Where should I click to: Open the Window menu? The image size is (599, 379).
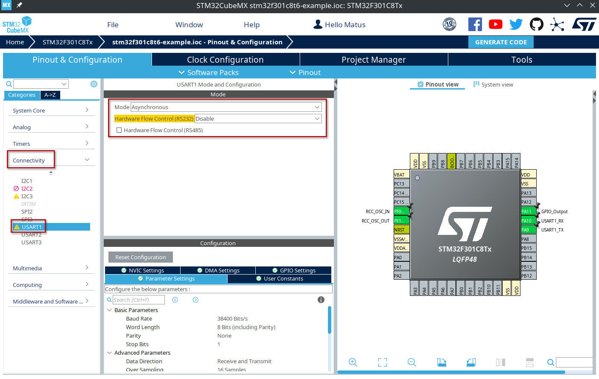(189, 24)
